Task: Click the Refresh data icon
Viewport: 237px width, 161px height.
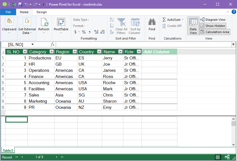Action: pos(44,22)
